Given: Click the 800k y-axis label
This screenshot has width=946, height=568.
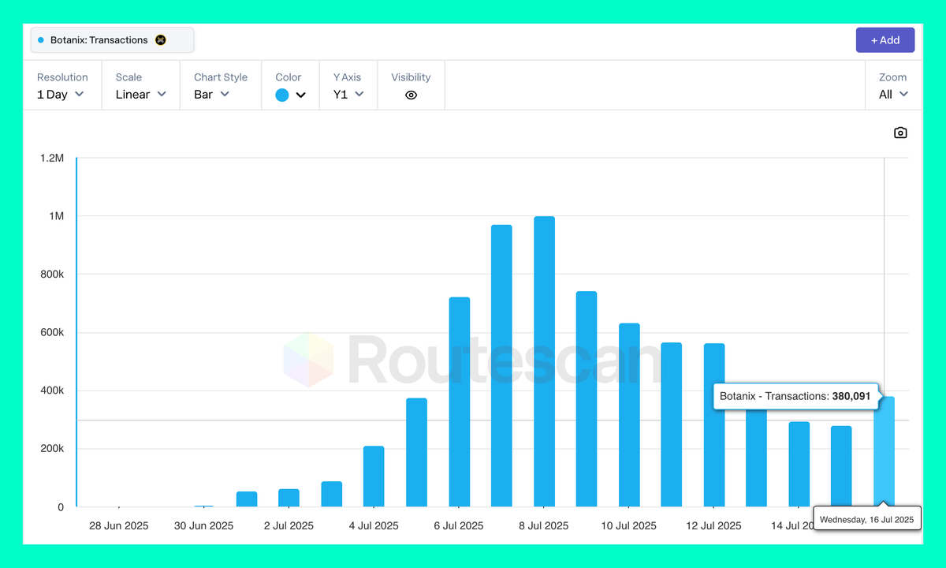Looking at the screenshot, I should 50,275.
